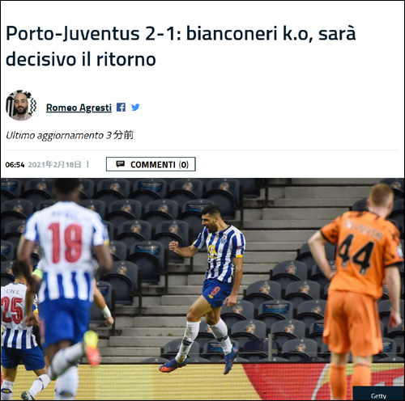
Task: Open author's Twitter bird icon
Action: pos(135,108)
